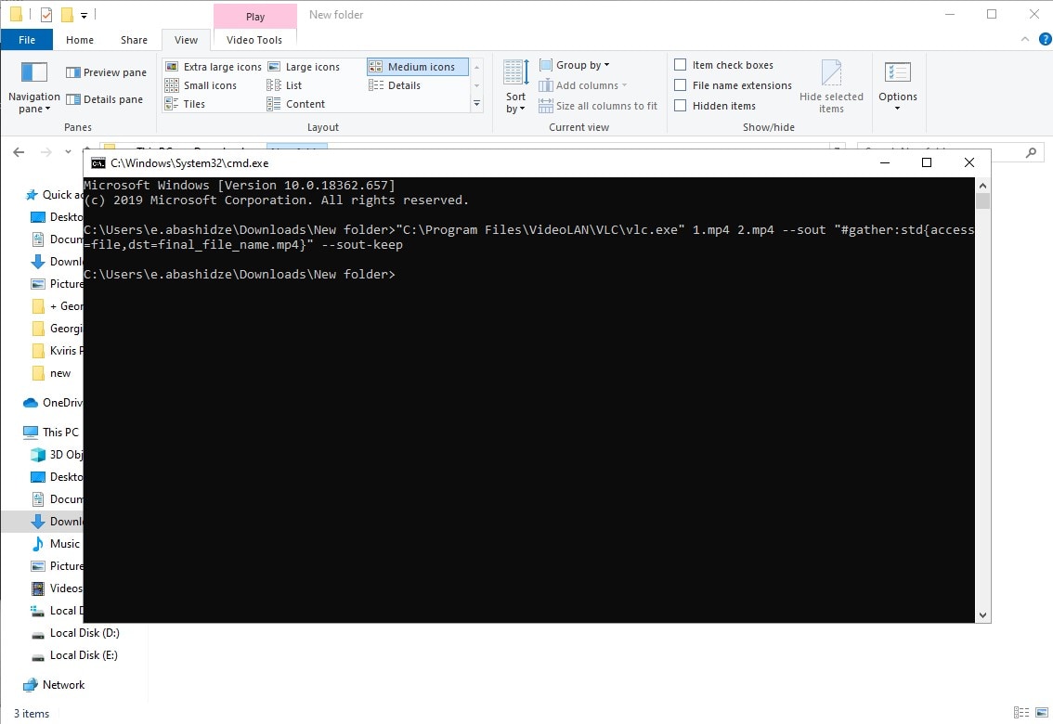The width and height of the screenshot is (1053, 724).
Task: Toggle the Preview pane
Action: click(106, 72)
